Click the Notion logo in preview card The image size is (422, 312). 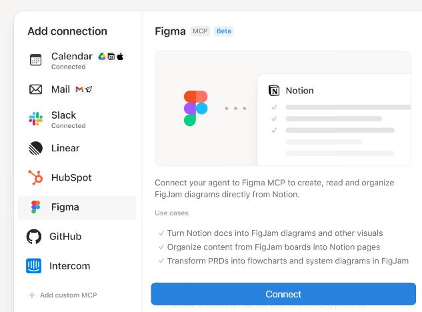click(274, 91)
